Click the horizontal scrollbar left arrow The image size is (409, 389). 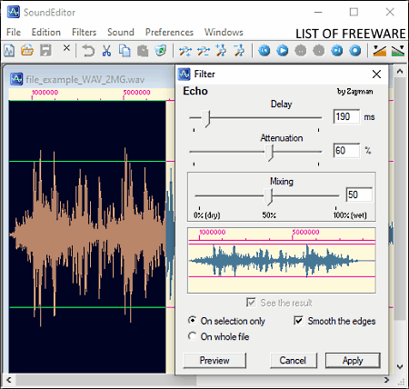9,380
